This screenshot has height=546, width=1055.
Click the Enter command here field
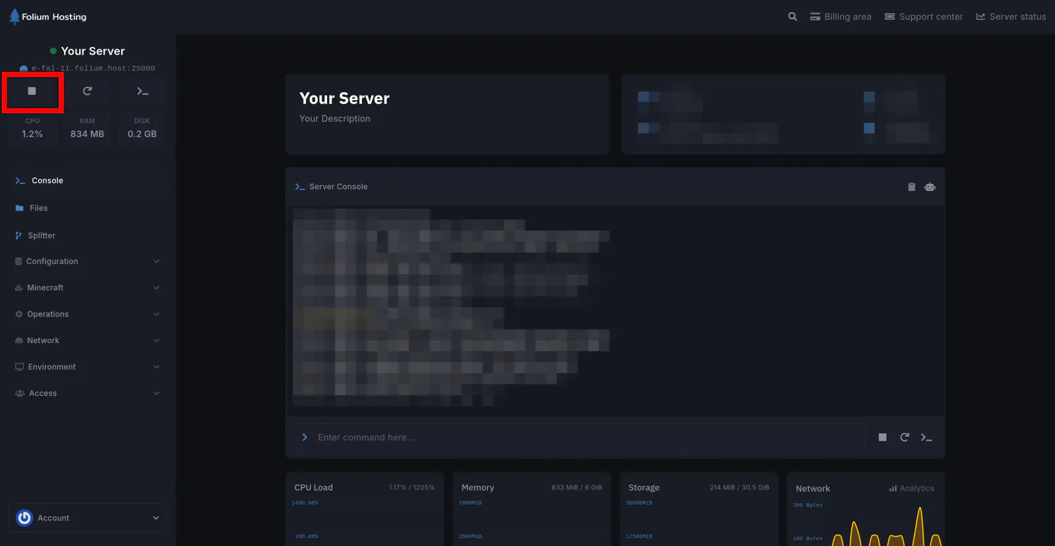[580, 437]
